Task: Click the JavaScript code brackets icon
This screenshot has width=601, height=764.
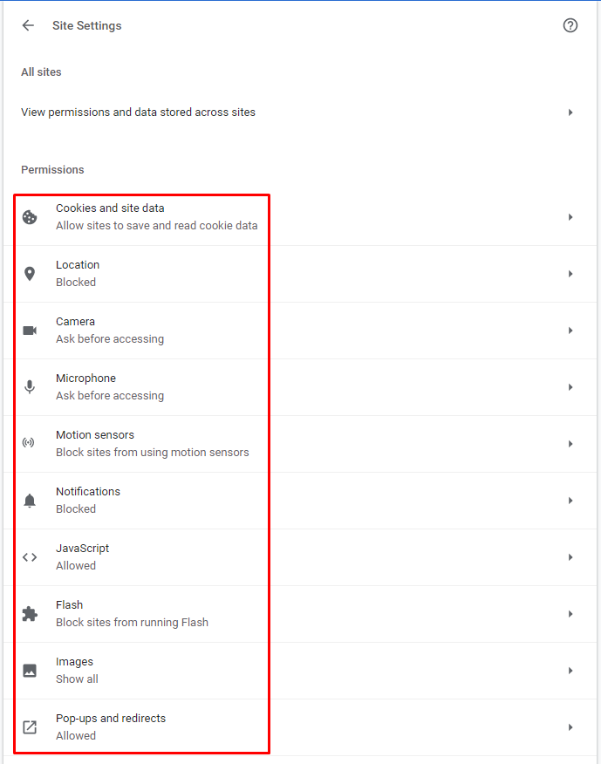Action: pyautogui.click(x=30, y=557)
